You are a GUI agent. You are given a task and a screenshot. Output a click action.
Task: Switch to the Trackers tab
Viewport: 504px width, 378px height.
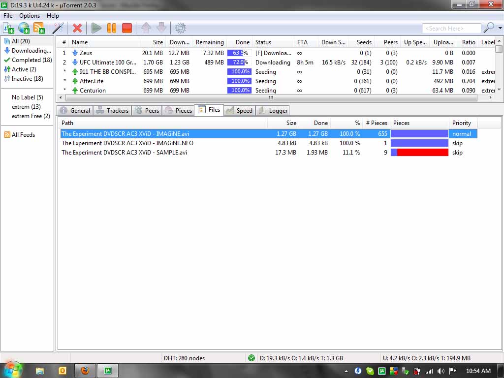pos(113,111)
